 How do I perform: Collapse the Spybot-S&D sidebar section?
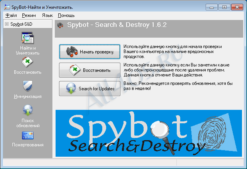(x=7, y=24)
